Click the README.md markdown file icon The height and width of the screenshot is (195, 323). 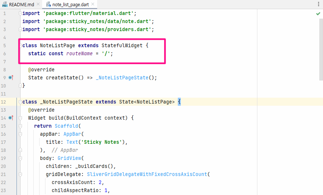tap(5, 4)
